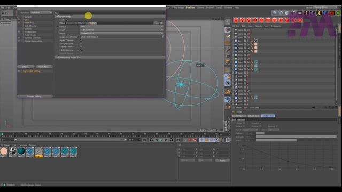342x192 pixels.
Task: Click the Play forward button
Action: [x=161, y=140]
